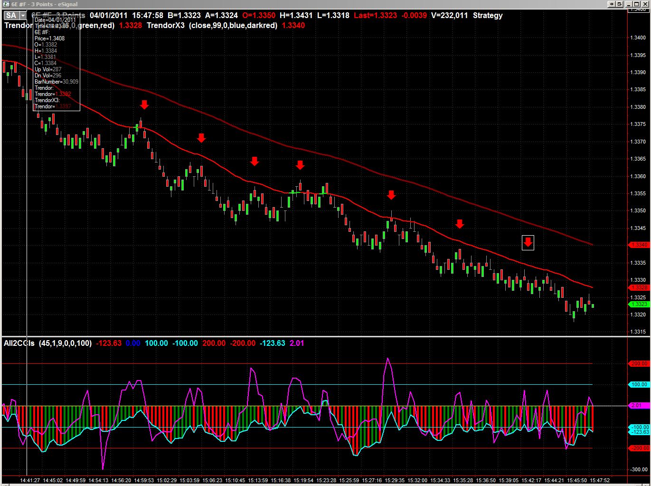The image size is (651, 486).
Task: Close the eSignal chart window
Action: (x=645, y=4)
